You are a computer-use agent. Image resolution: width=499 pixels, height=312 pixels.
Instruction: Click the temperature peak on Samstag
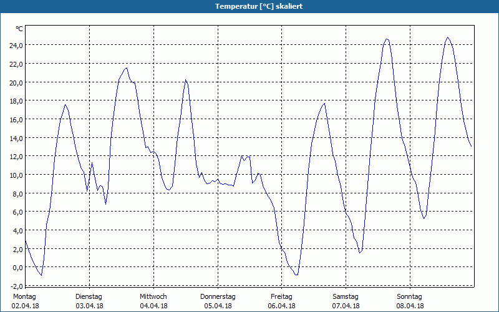point(387,39)
